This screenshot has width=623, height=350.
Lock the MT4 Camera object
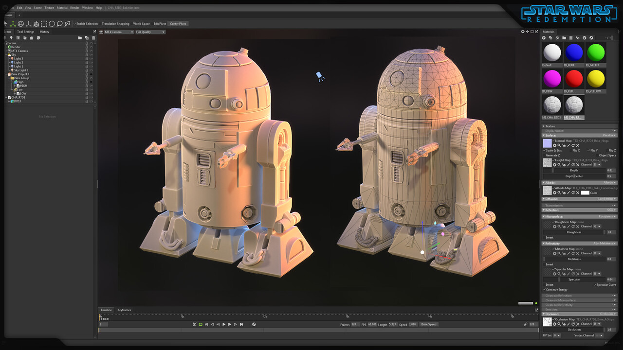(x=87, y=51)
